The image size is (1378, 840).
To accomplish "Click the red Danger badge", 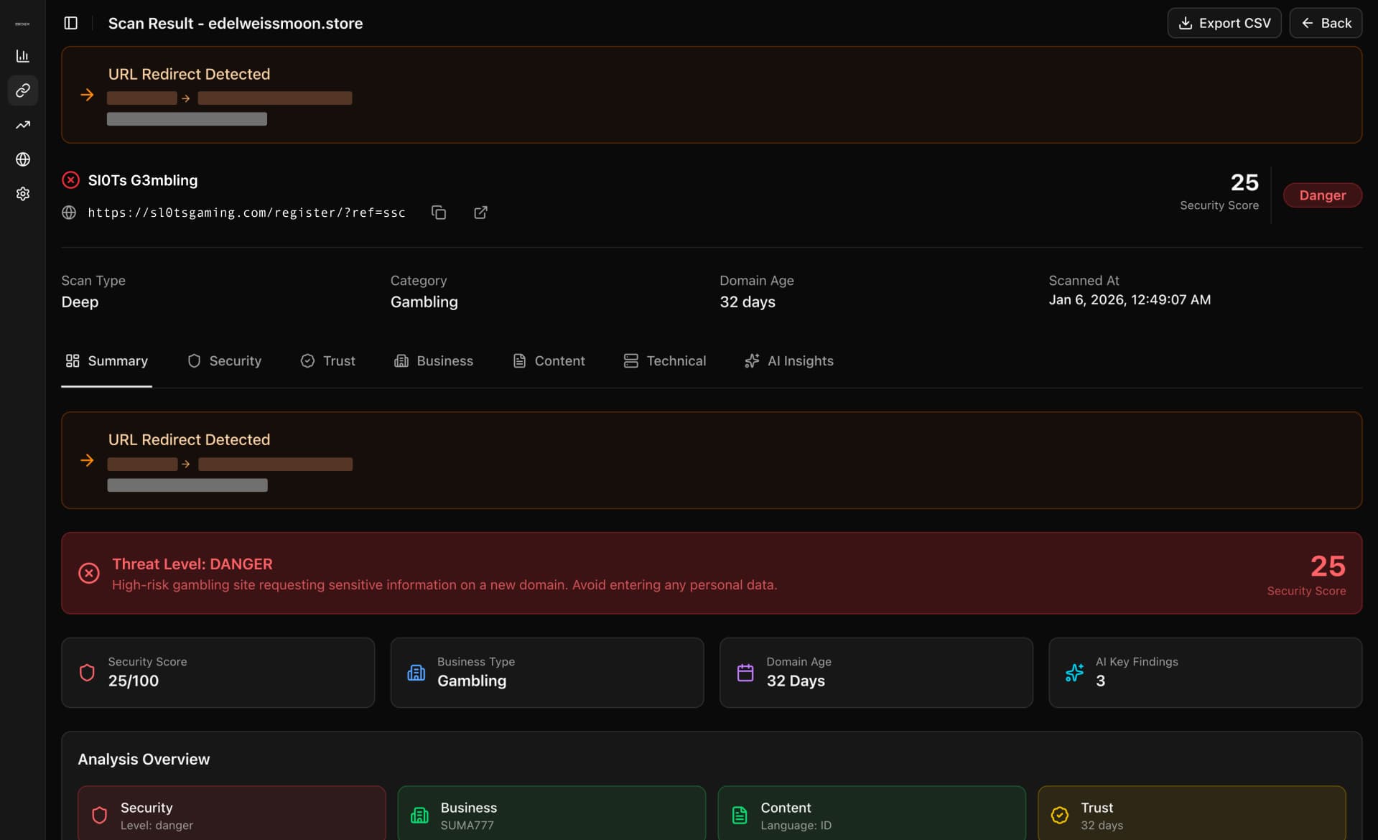I will 1321,195.
